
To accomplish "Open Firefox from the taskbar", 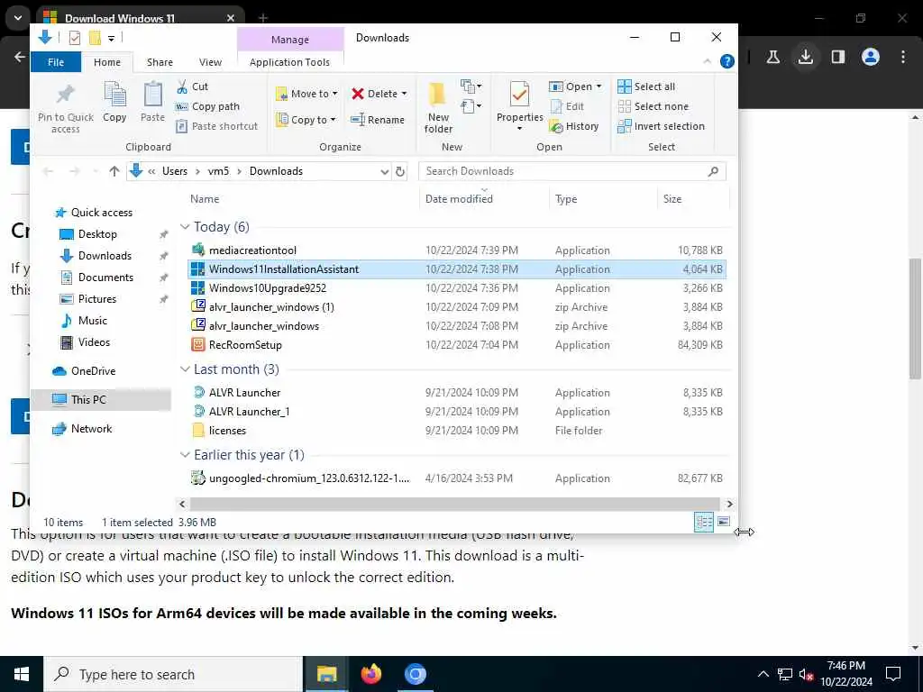I will coord(371,674).
